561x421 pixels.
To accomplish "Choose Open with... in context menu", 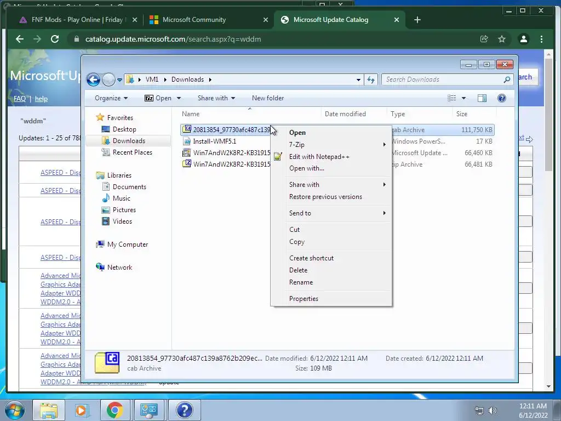I will pyautogui.click(x=307, y=168).
